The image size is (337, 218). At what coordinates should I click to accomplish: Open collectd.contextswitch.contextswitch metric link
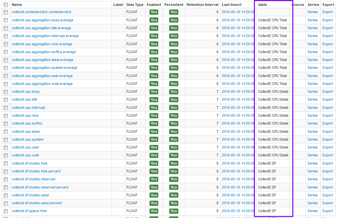point(41,12)
